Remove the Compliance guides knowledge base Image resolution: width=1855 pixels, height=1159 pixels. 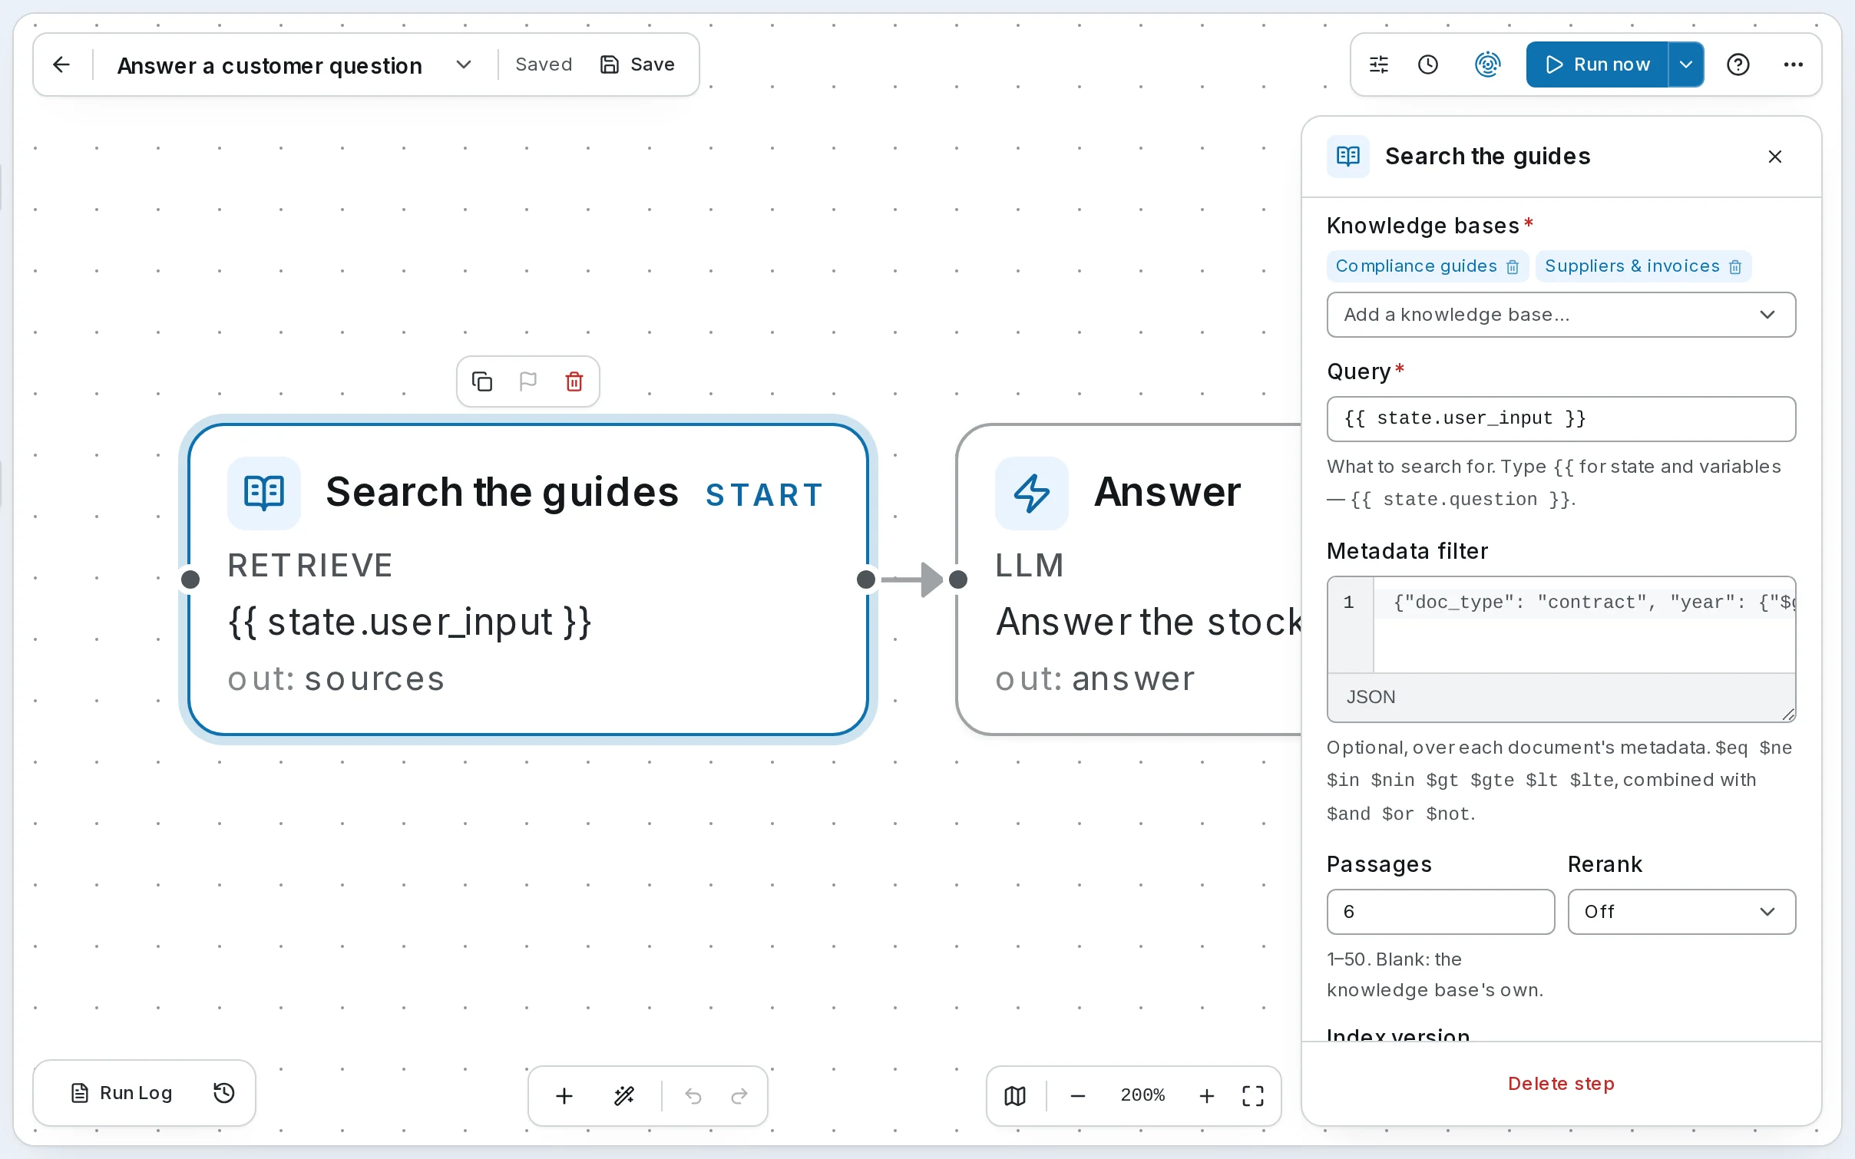(x=1513, y=266)
